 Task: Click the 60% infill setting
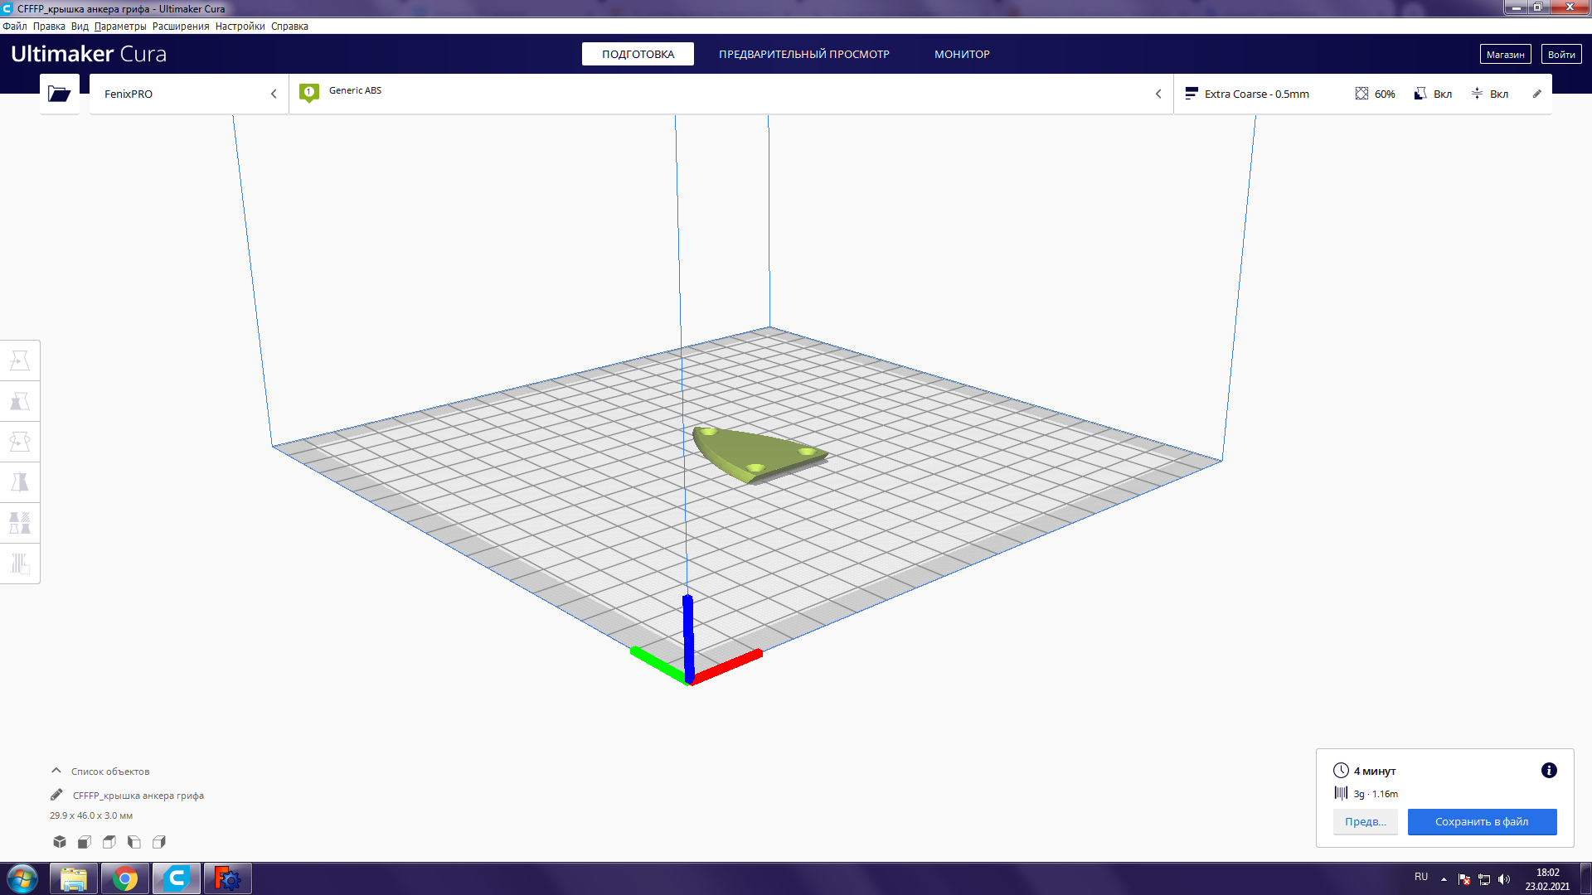(x=1375, y=94)
